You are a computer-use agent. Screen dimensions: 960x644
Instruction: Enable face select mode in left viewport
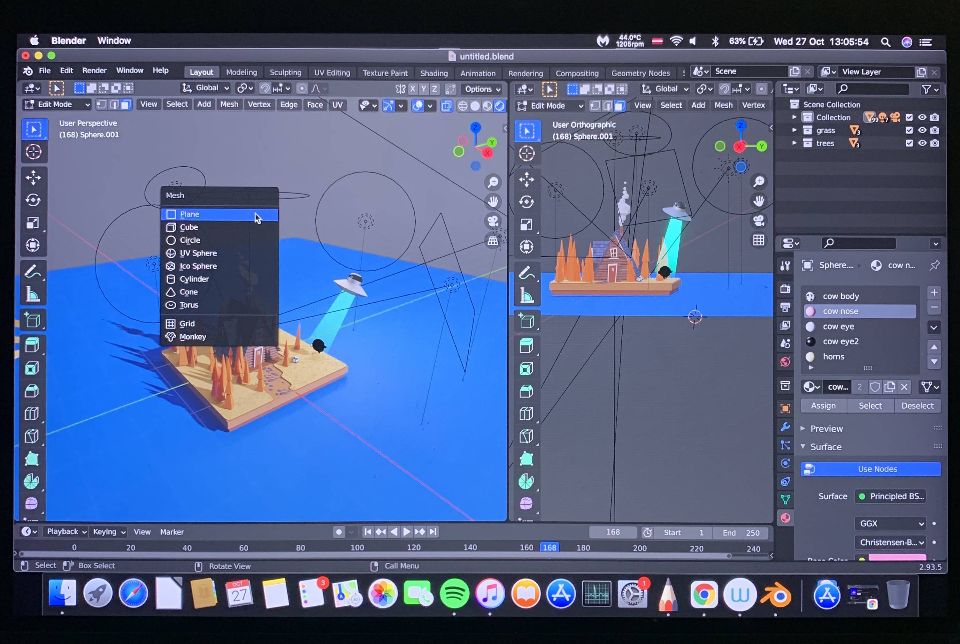[126, 105]
